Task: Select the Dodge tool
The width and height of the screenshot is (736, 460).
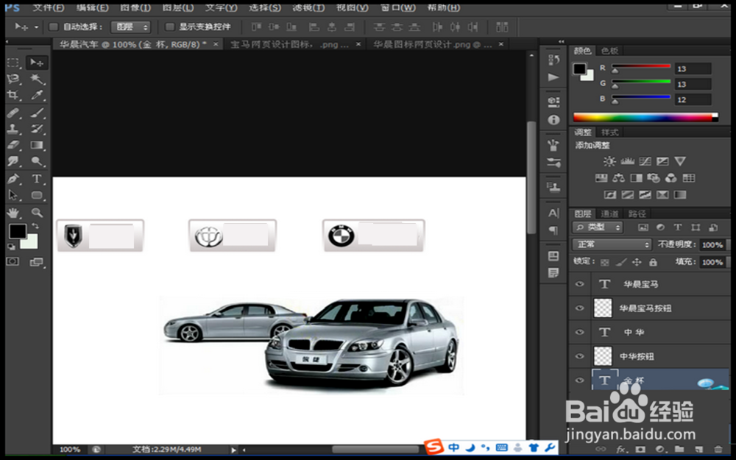Action: tap(37, 161)
